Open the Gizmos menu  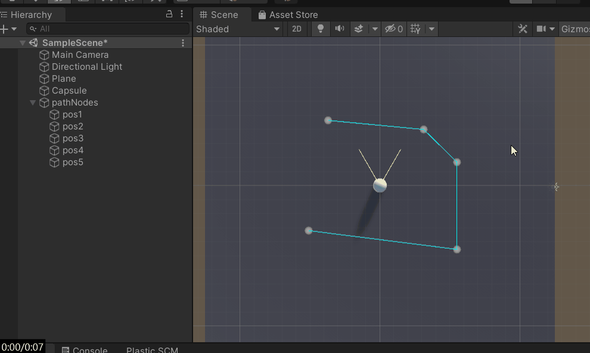[x=575, y=29]
